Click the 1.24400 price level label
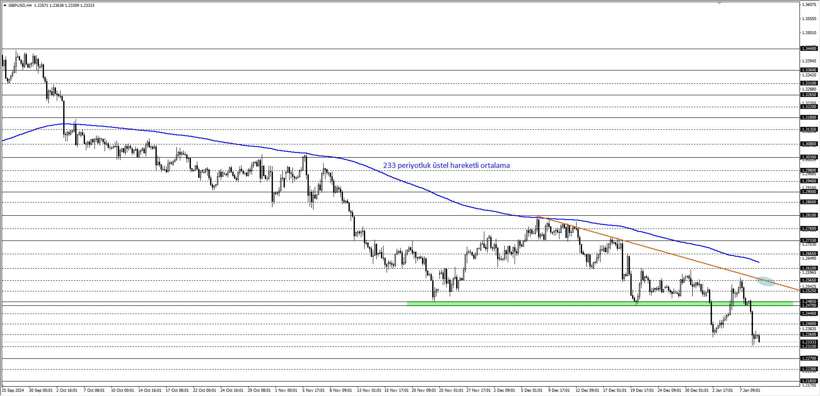820x396 pixels. [x=809, y=314]
